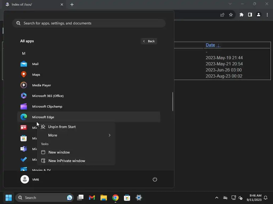Click the Microsoft Store icon in app list
273x204 pixels.
pyautogui.click(x=24, y=138)
